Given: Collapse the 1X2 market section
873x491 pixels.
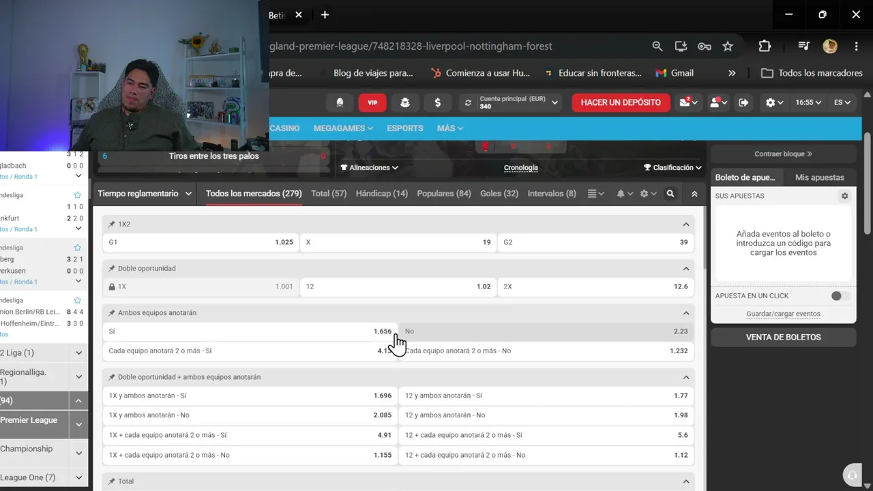Looking at the screenshot, I should (686, 224).
